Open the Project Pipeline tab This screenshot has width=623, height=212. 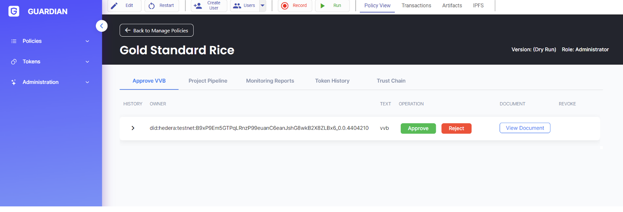(208, 81)
